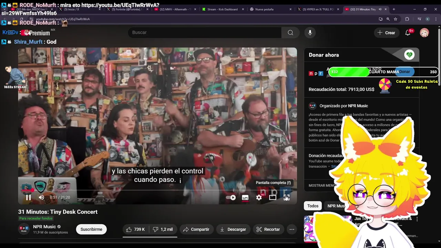The width and height of the screenshot is (441, 248).
Task: Click the 11,9 M de suscriptores text
Action: [50, 232]
